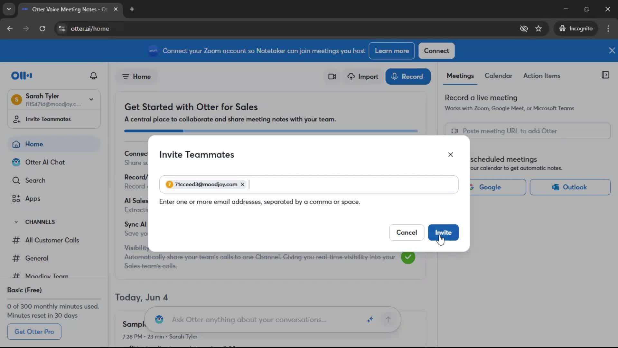Click the address bar URL
This screenshot has width=618, height=348.
(90, 29)
